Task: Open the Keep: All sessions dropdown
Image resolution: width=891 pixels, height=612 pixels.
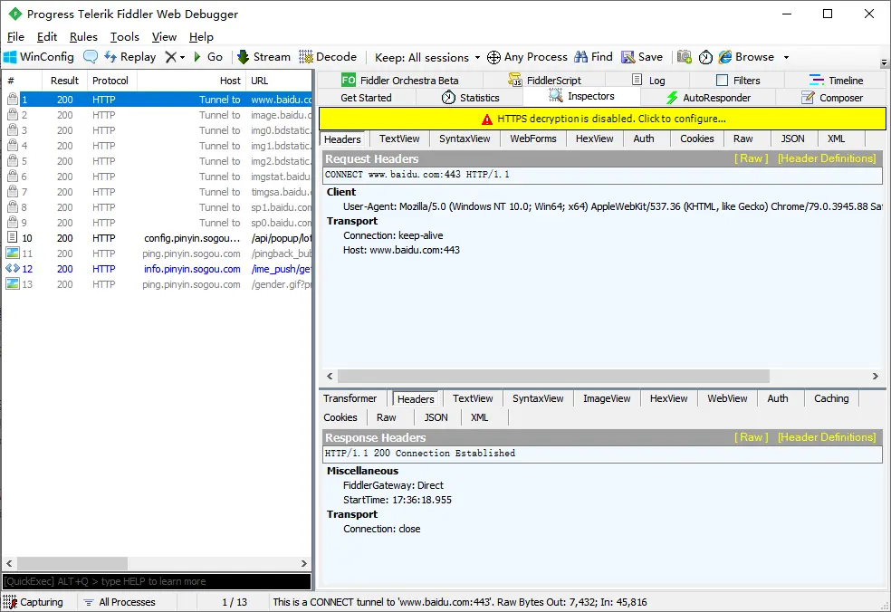Action: coord(427,57)
